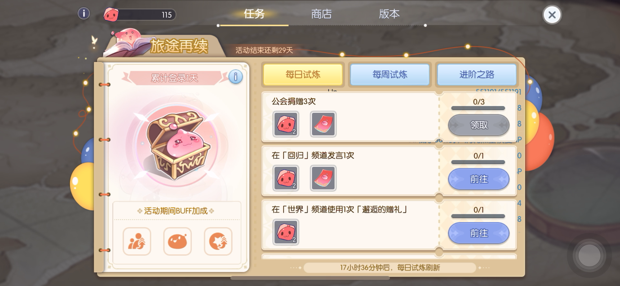This screenshot has height=286, width=620.
Task: Select the 进阶之路 tab
Action: pyautogui.click(x=477, y=75)
